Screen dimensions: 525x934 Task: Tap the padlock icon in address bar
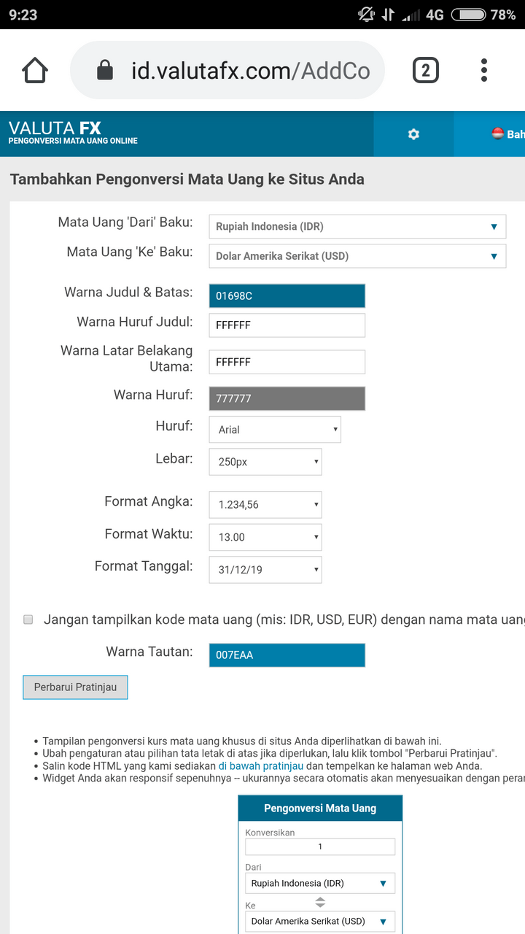pos(105,71)
